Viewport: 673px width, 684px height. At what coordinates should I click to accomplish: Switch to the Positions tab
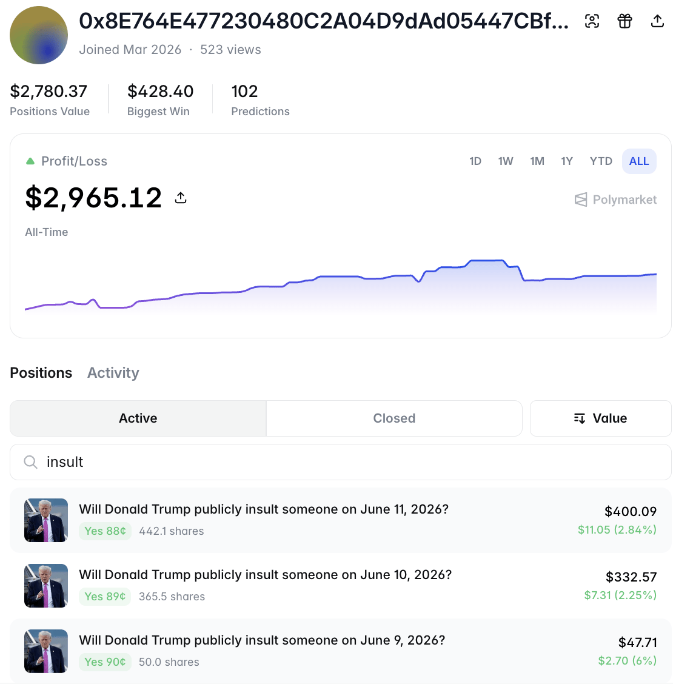click(x=41, y=373)
